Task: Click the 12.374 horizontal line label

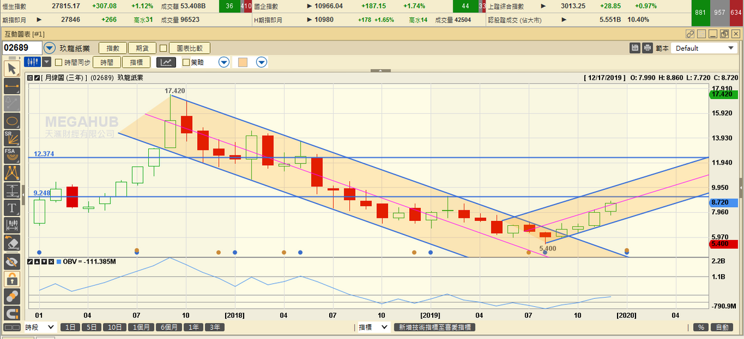Action: coord(43,153)
